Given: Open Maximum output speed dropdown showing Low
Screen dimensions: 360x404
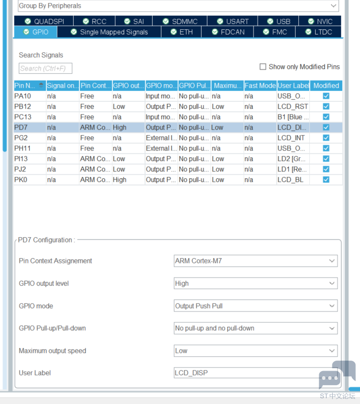Looking at the screenshot, I should tap(256, 351).
